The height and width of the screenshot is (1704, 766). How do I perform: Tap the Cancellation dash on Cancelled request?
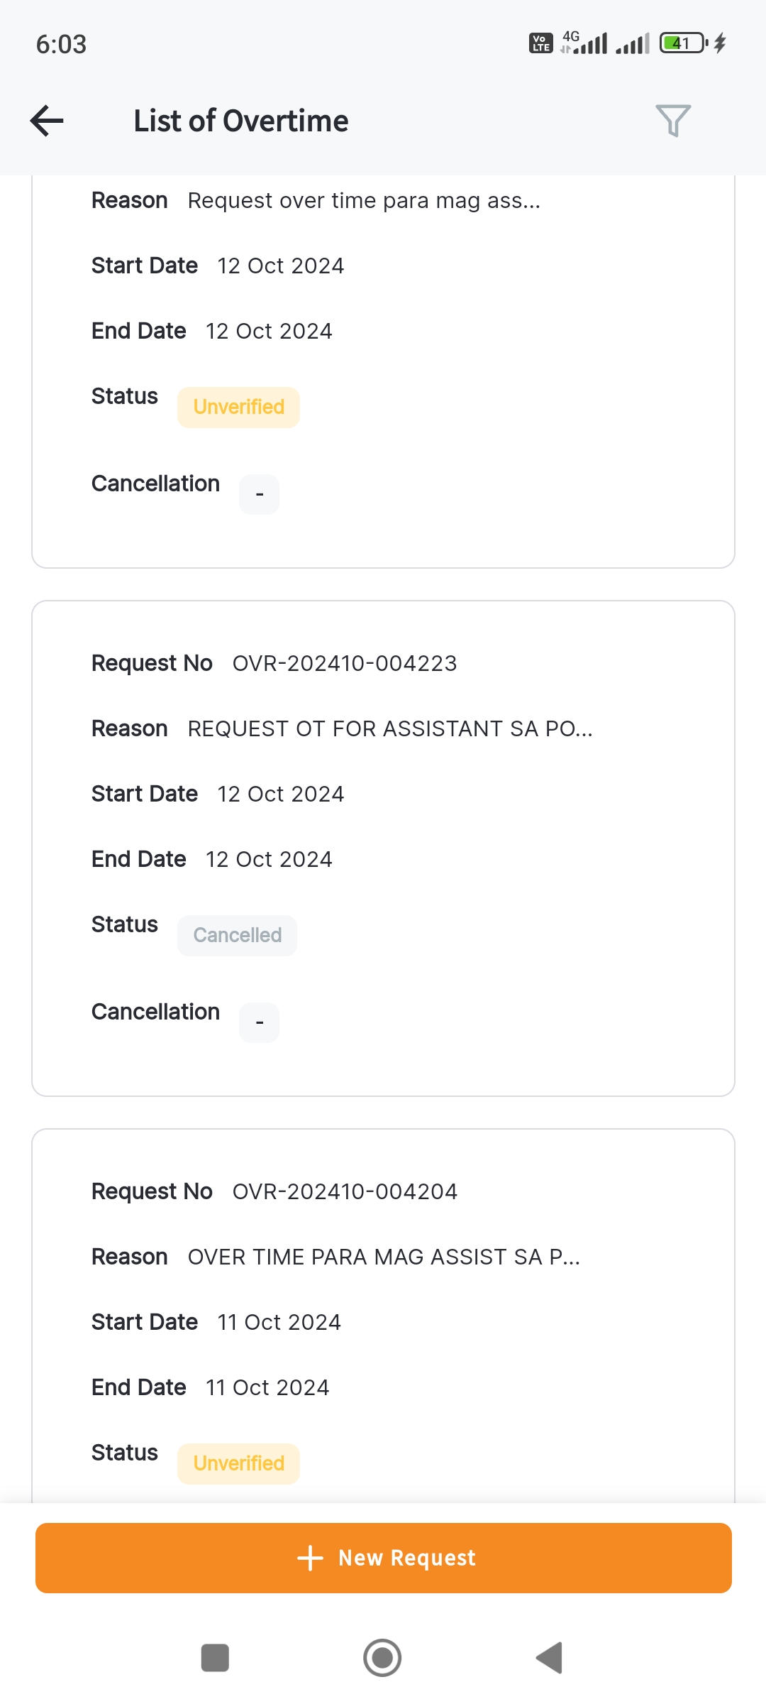(259, 1022)
